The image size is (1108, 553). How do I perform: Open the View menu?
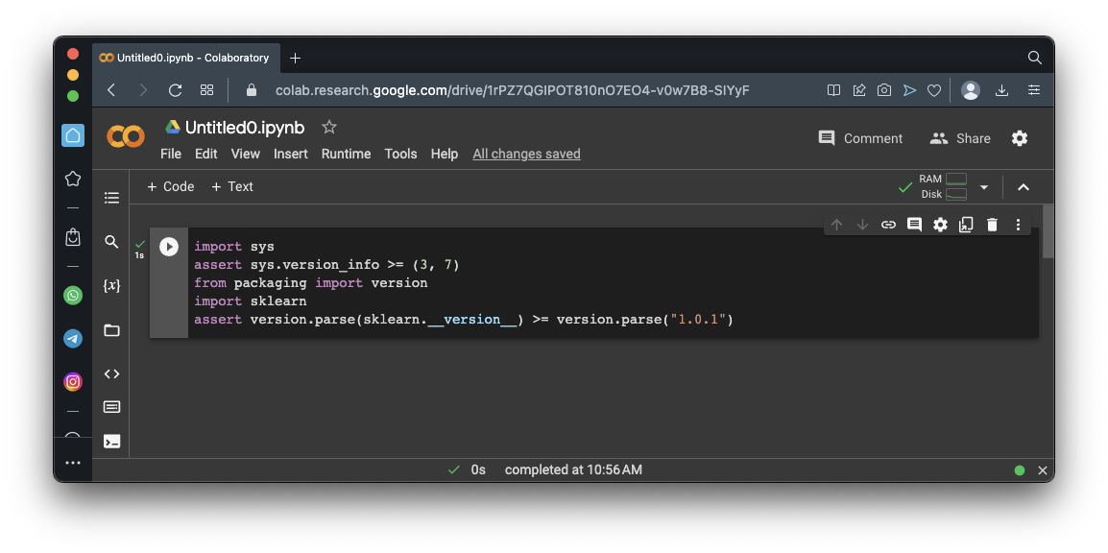point(245,154)
